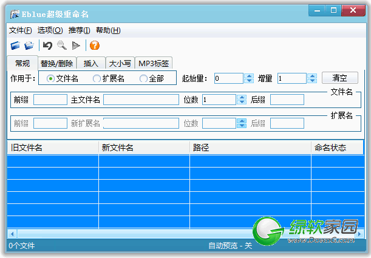Screen dimensions: 371x258
Task: Click the 主文件名 input field
Action: click(141, 100)
